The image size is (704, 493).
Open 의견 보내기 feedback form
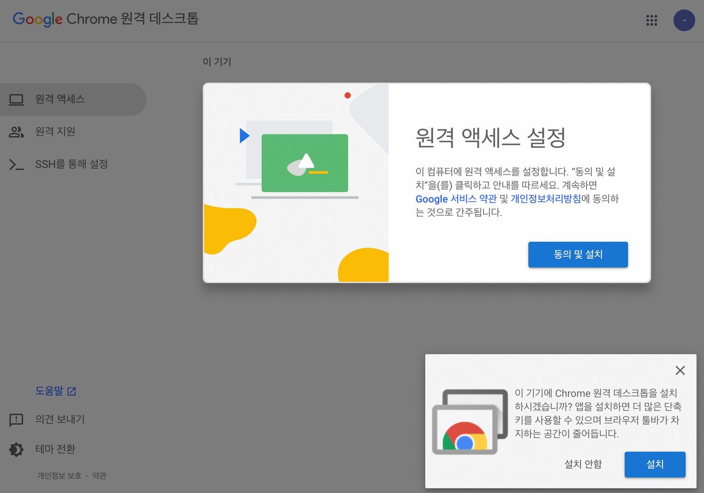pos(60,419)
